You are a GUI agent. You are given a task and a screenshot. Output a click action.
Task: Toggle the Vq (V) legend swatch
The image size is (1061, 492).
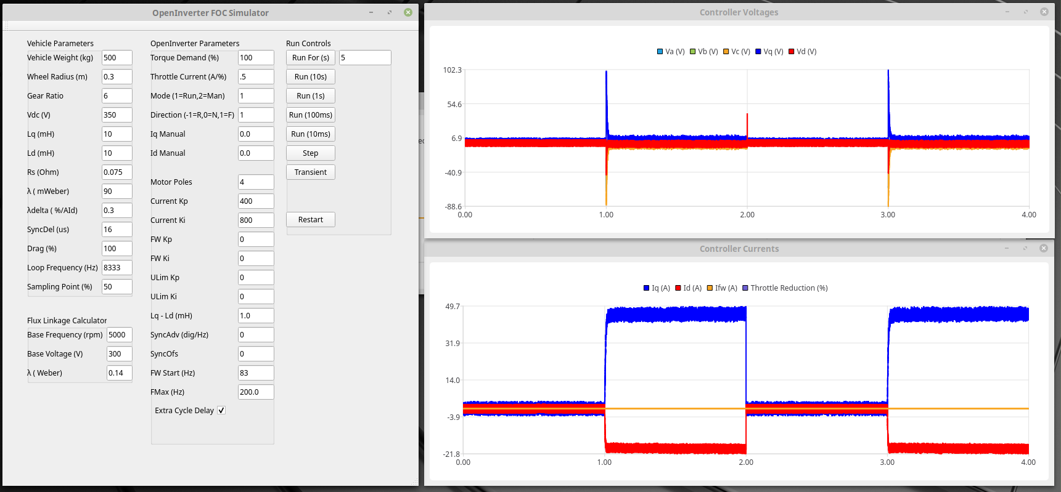pos(758,52)
